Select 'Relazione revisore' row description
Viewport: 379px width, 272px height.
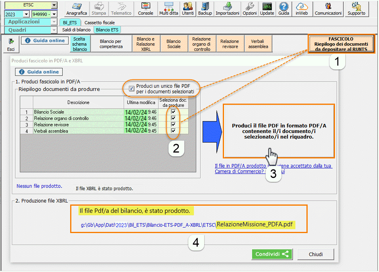coord(51,124)
